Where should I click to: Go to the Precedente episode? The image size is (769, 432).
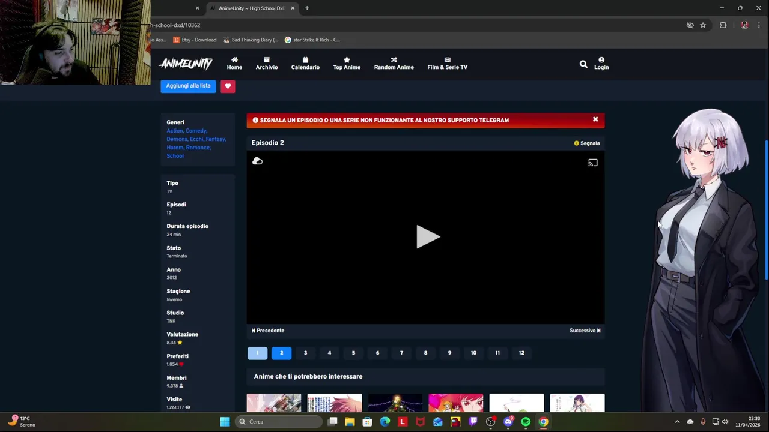(x=268, y=331)
